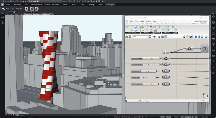The height and width of the screenshot is (118, 216).
Task: Toggle the eye preview icon in the Grasshopper toolbar
Action: pyautogui.click(x=154, y=37)
